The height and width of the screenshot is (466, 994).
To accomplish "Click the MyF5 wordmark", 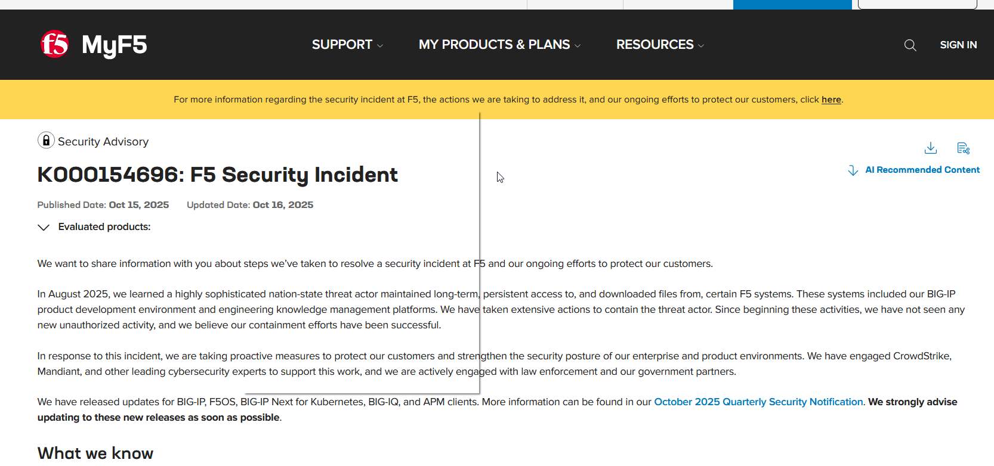I will point(114,45).
